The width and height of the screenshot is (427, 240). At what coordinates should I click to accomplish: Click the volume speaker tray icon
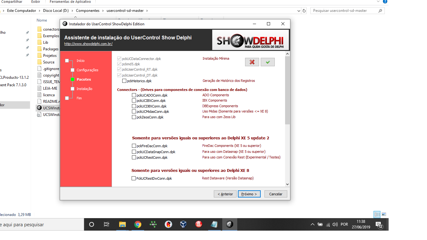(335, 224)
